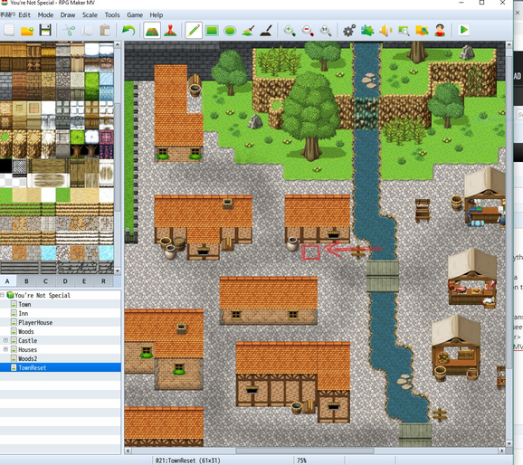This screenshot has width=523, height=465.
Task: Expand the Castle map tree node
Action: pyautogui.click(x=5, y=340)
